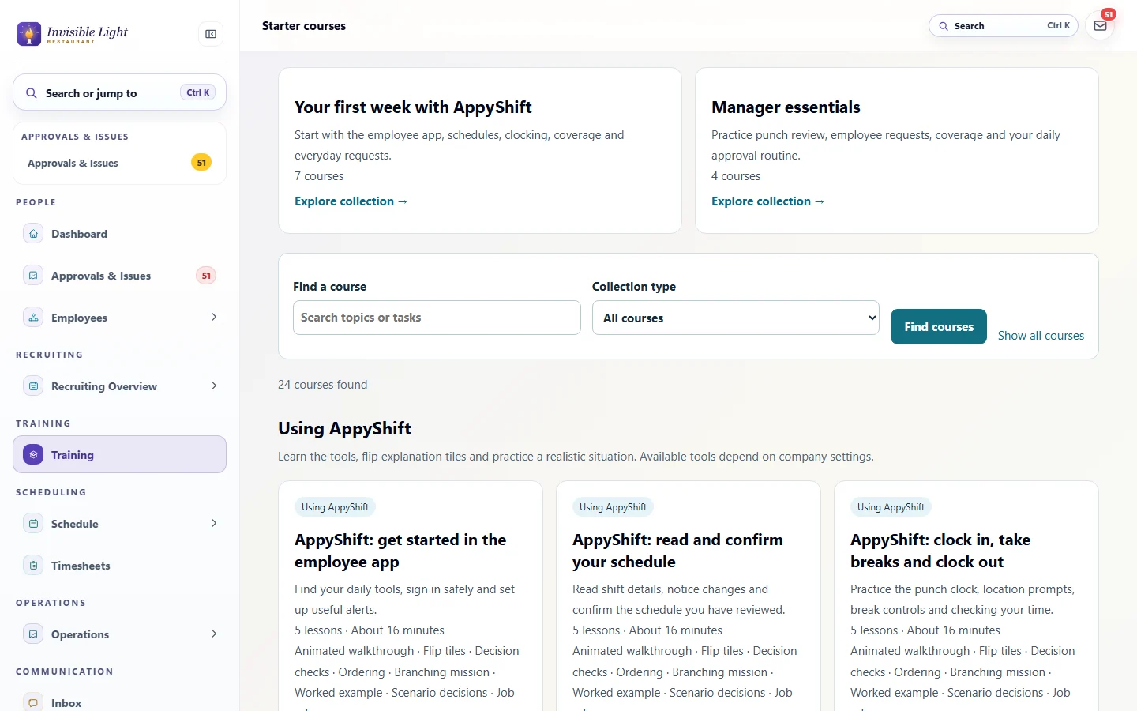Click the 51 badge beside People Approvals & Issues

point(206,276)
